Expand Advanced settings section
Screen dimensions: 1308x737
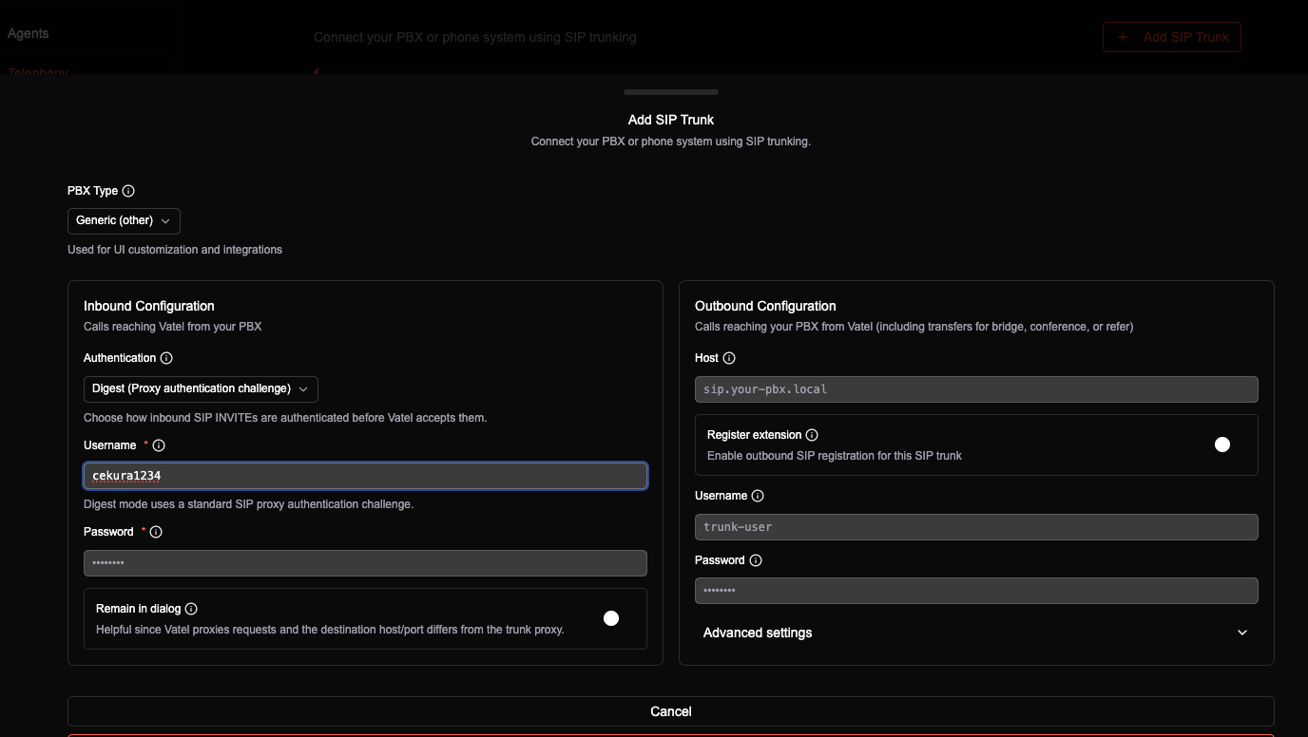[975, 633]
